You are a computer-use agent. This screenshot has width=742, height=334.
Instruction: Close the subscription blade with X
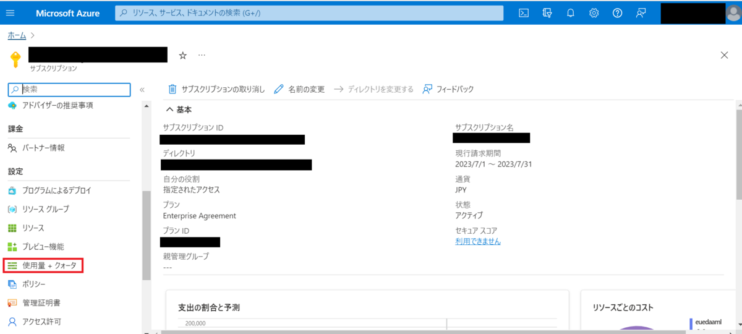coord(724,55)
